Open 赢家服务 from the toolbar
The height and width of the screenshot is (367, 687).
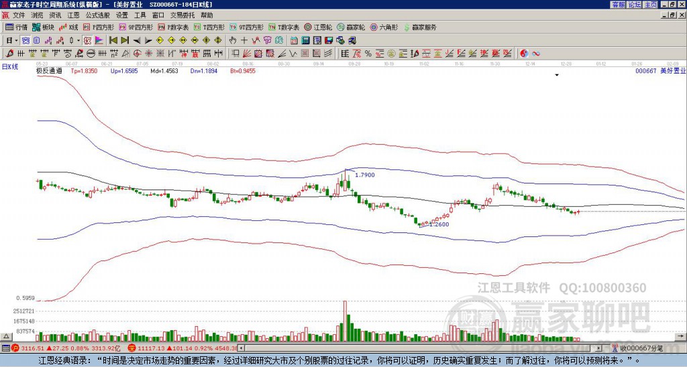click(x=419, y=27)
